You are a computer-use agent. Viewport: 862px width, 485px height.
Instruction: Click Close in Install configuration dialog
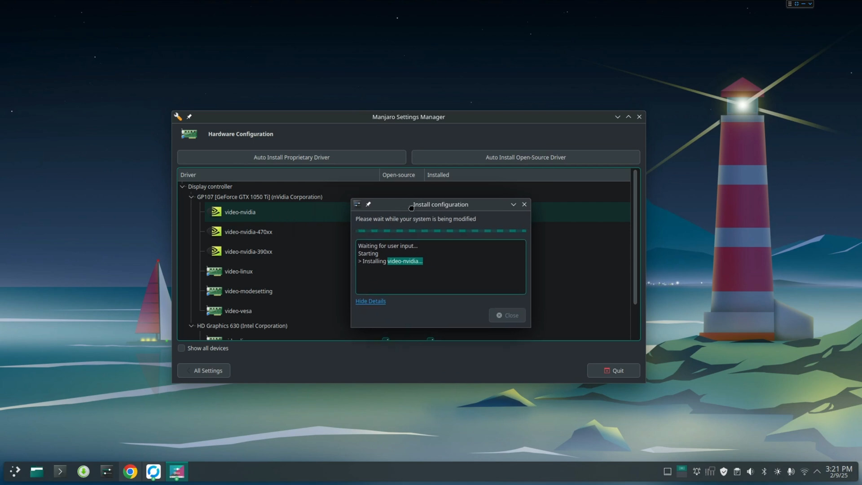pyautogui.click(x=507, y=315)
